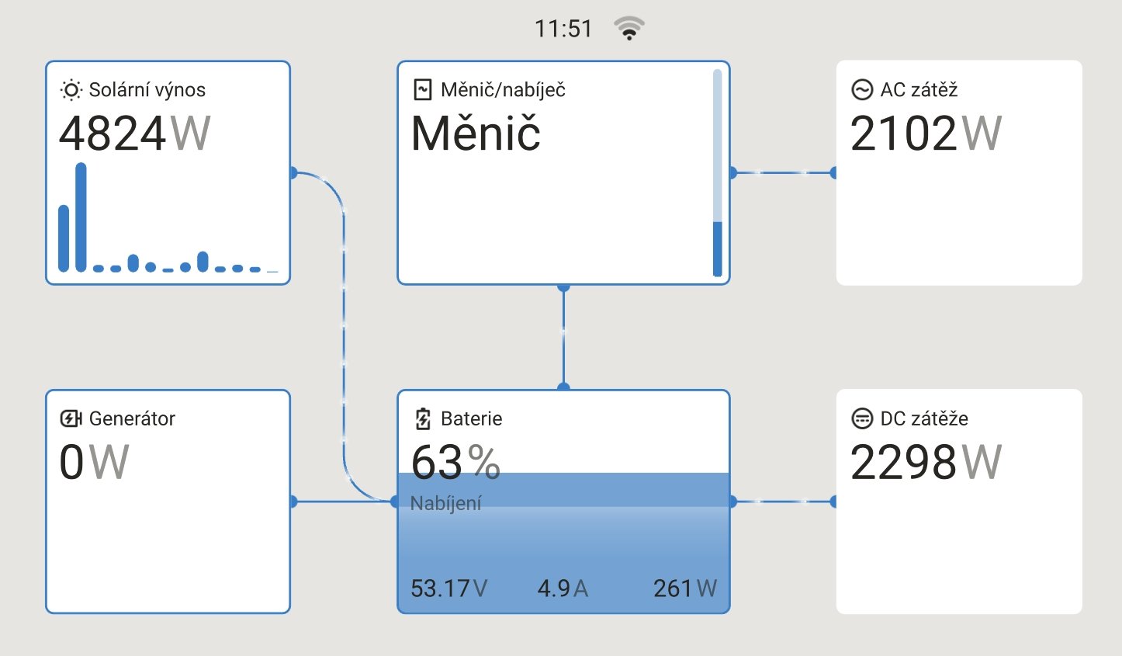Click the Nabíjení charging status label
The image size is (1122, 656).
point(445,504)
